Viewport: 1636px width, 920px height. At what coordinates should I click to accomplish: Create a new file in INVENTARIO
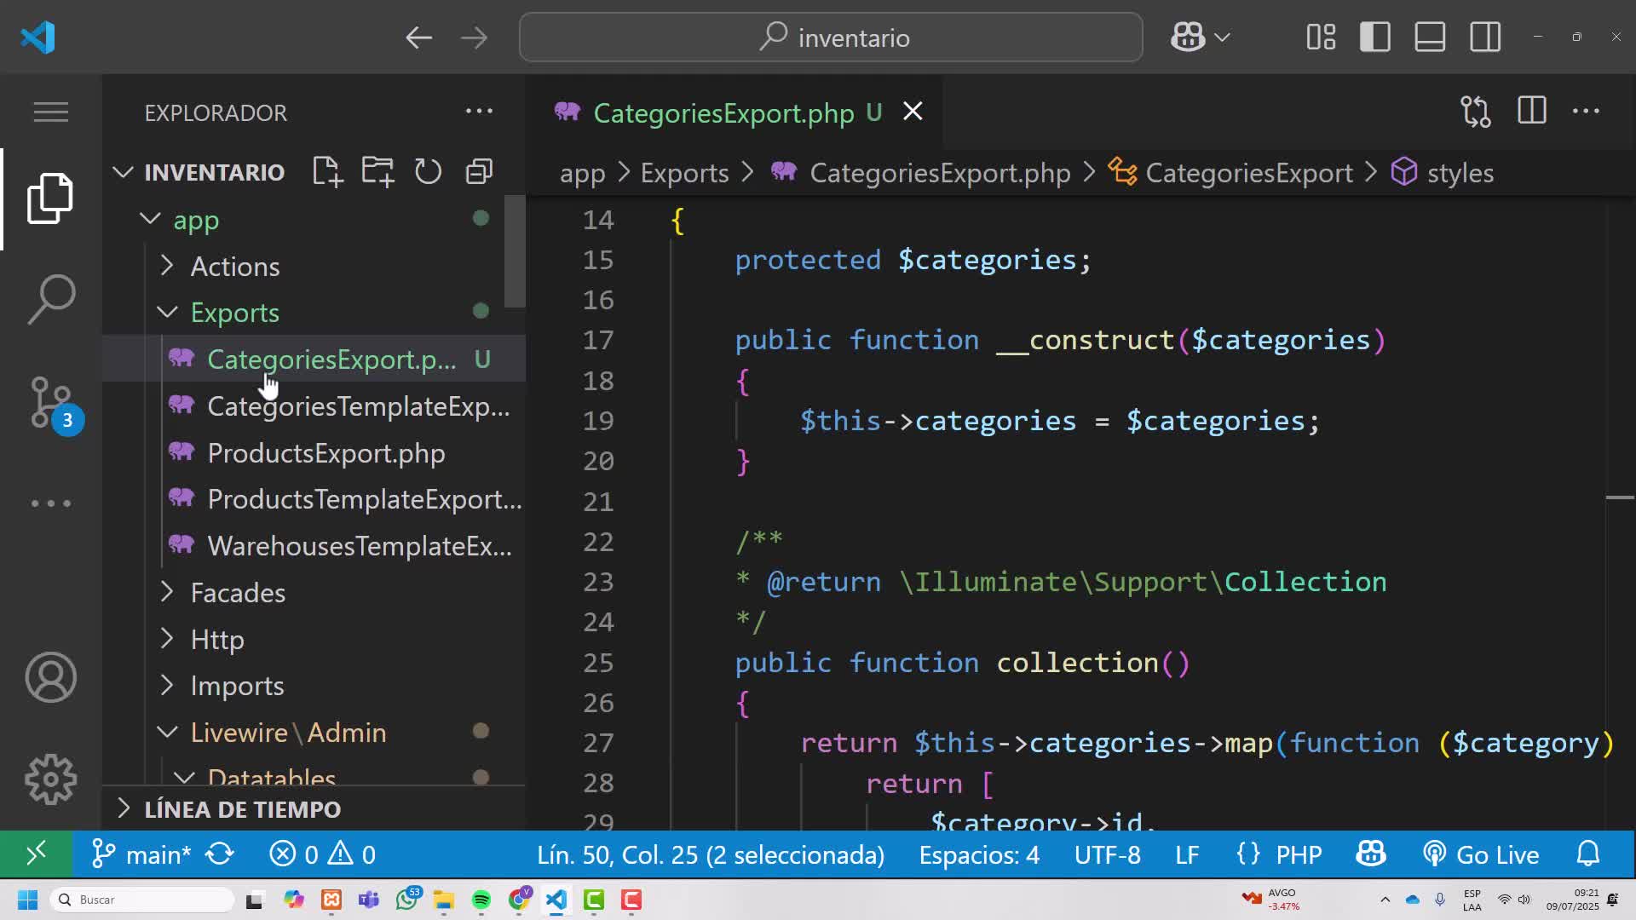pos(327,172)
